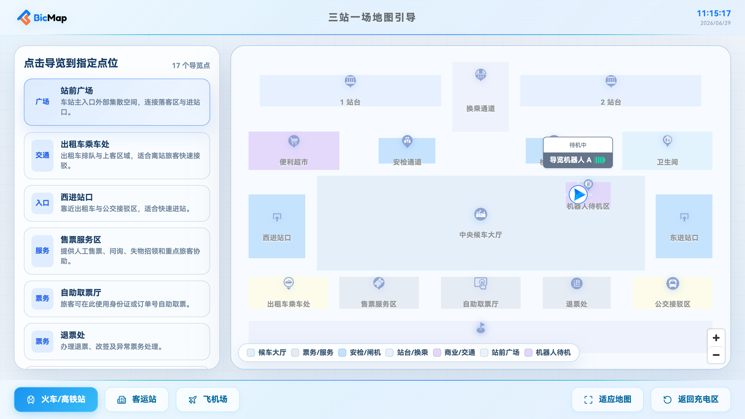745x419 pixels.
Task: Click the 公交接驳区 bus icon
Action: (x=673, y=283)
